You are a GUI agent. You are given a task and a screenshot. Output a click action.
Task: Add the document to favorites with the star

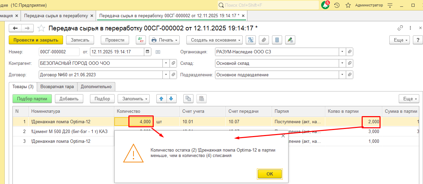(x=41, y=28)
